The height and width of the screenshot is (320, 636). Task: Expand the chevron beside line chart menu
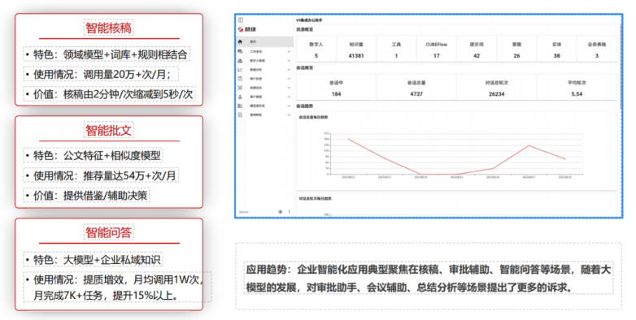pos(289,70)
